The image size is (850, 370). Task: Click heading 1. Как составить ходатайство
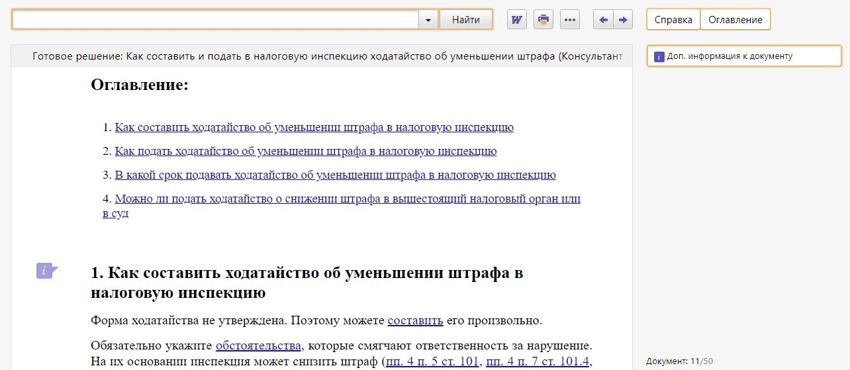307,283
